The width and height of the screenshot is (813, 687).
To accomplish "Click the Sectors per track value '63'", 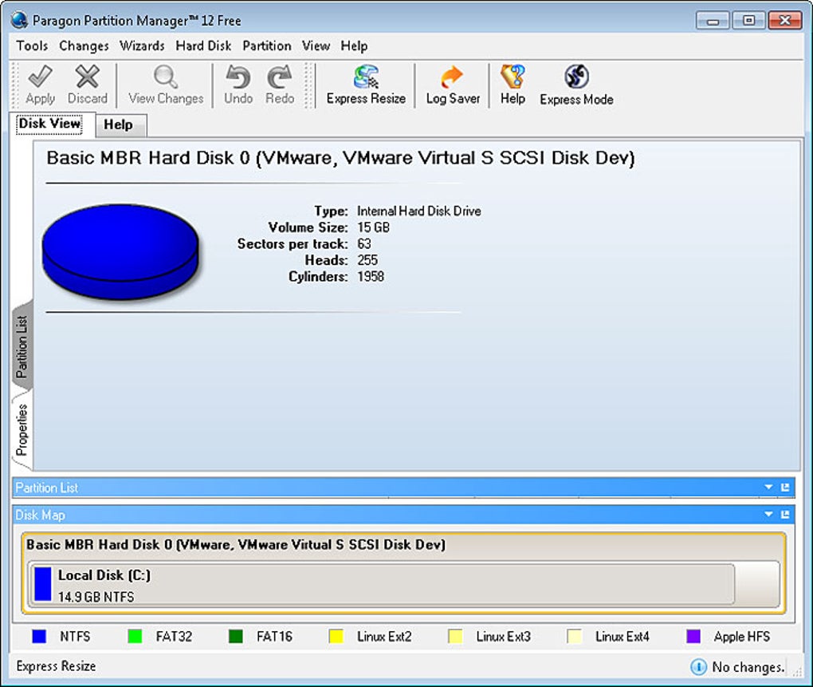I will tap(364, 243).
